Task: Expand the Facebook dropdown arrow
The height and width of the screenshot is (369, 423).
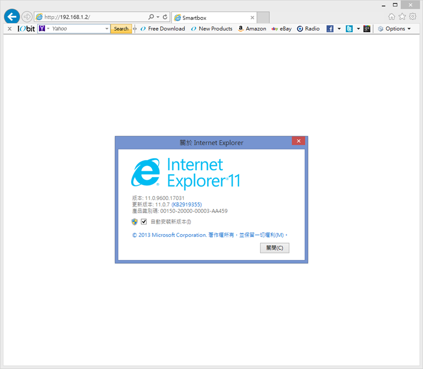Action: point(339,29)
